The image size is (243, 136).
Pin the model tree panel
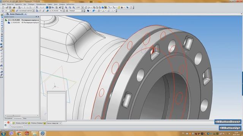(36, 17)
